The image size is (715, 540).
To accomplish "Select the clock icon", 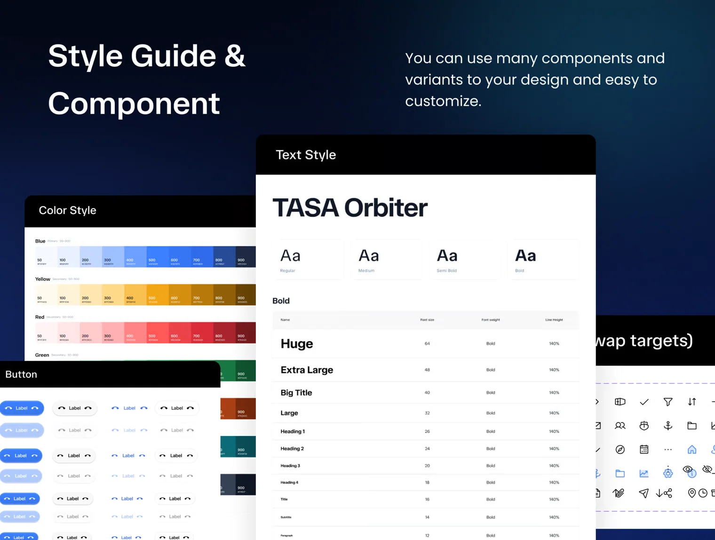I will click(x=703, y=493).
